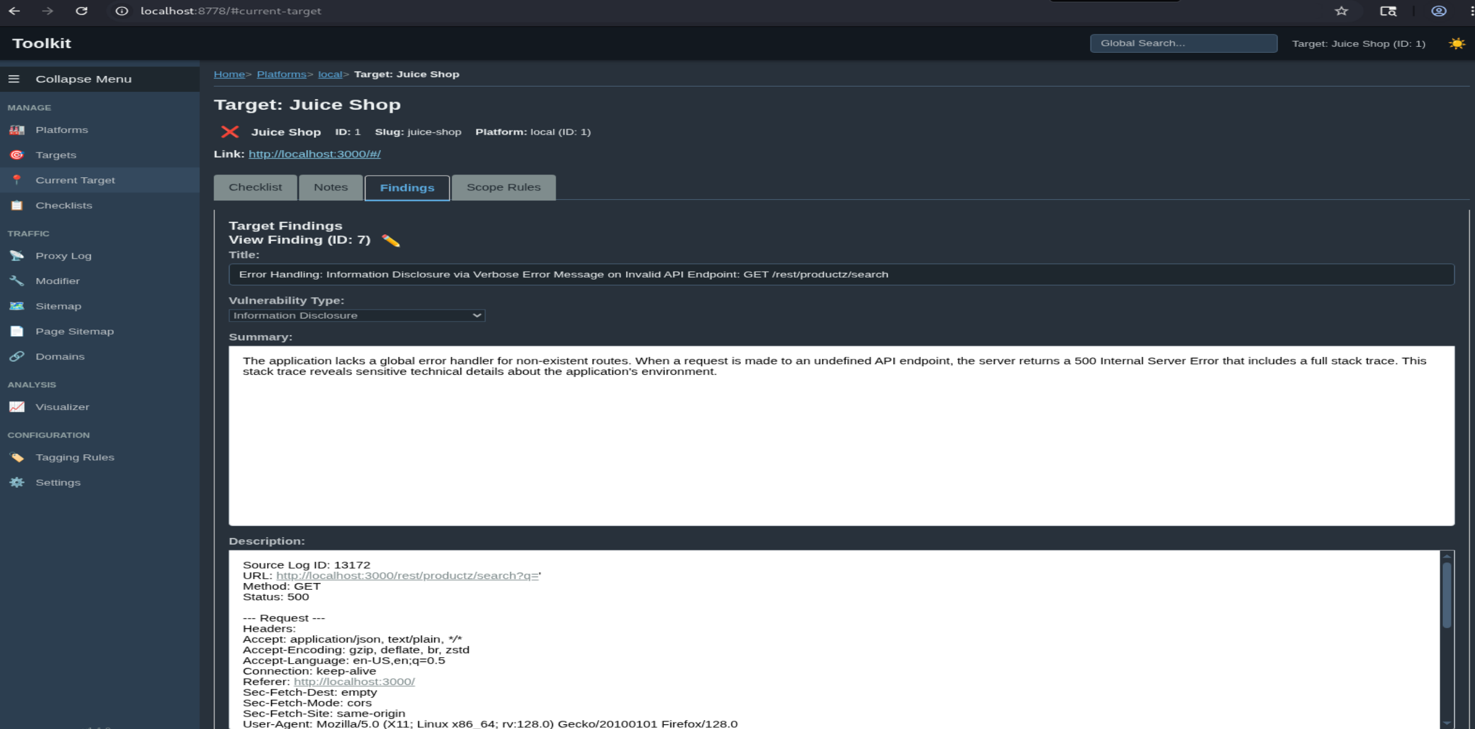
Task: Open the Sitemap view
Action: [58, 305]
